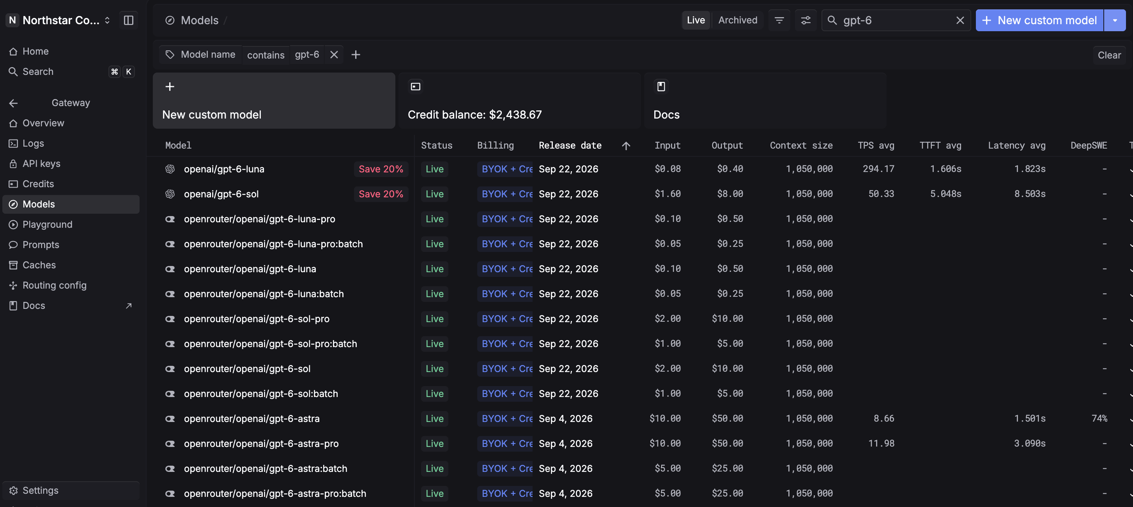Click the OpenAI logo beside openai/gpt-6-sol
Viewport: 1133px width, 507px height.
pyautogui.click(x=170, y=194)
